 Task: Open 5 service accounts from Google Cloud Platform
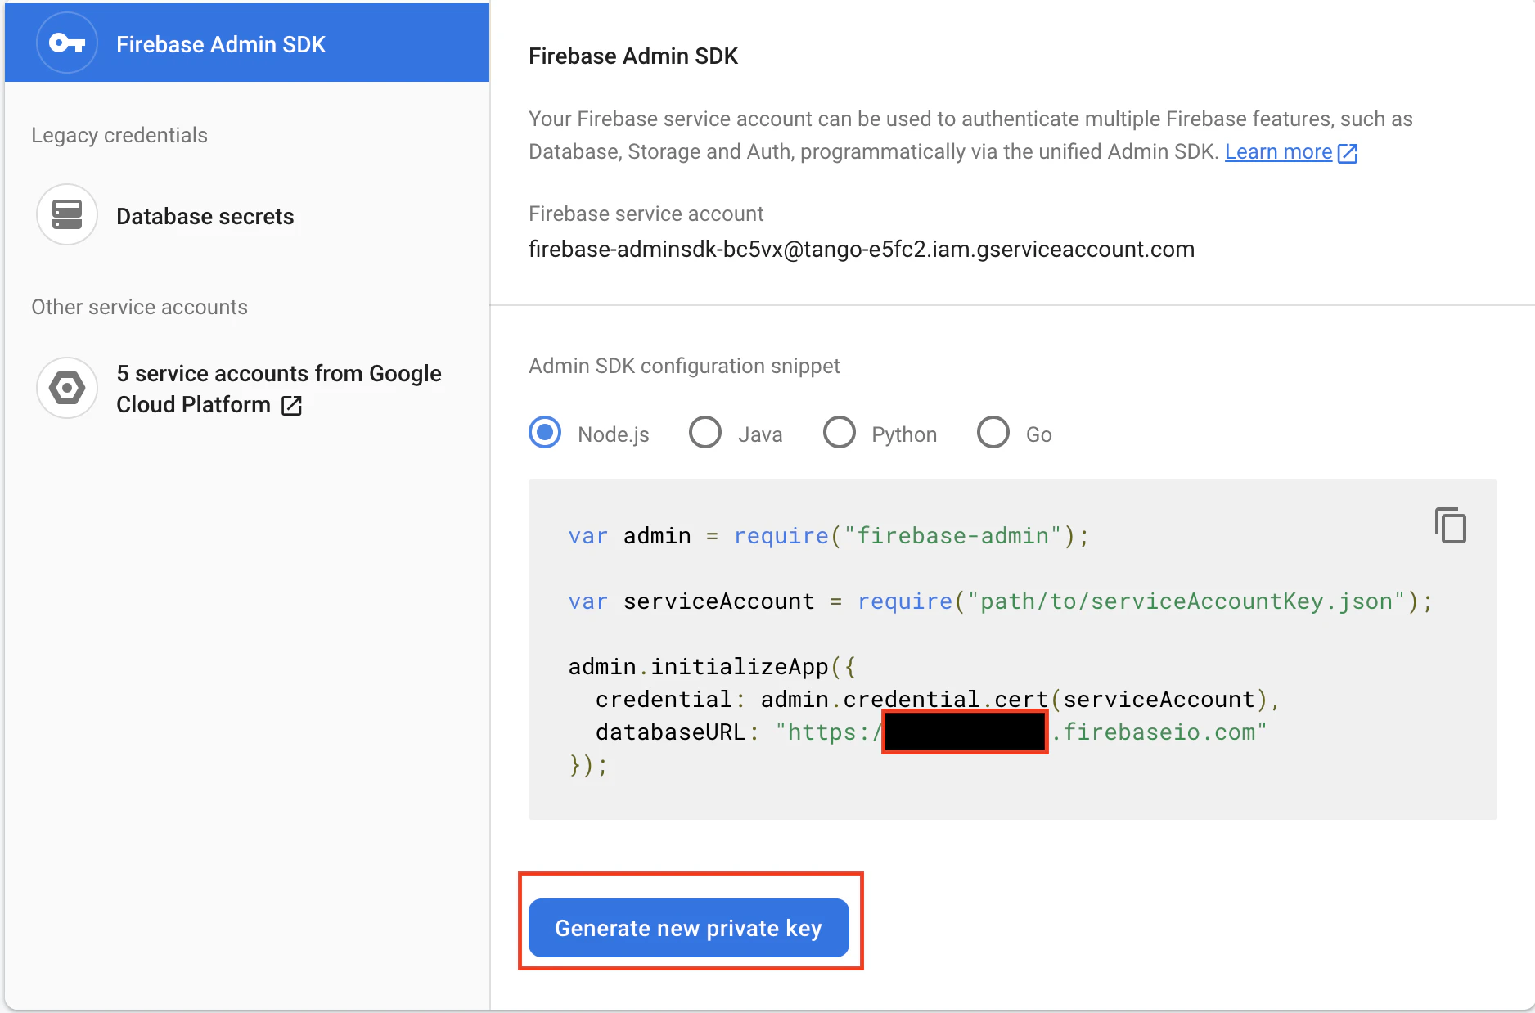[x=247, y=389]
